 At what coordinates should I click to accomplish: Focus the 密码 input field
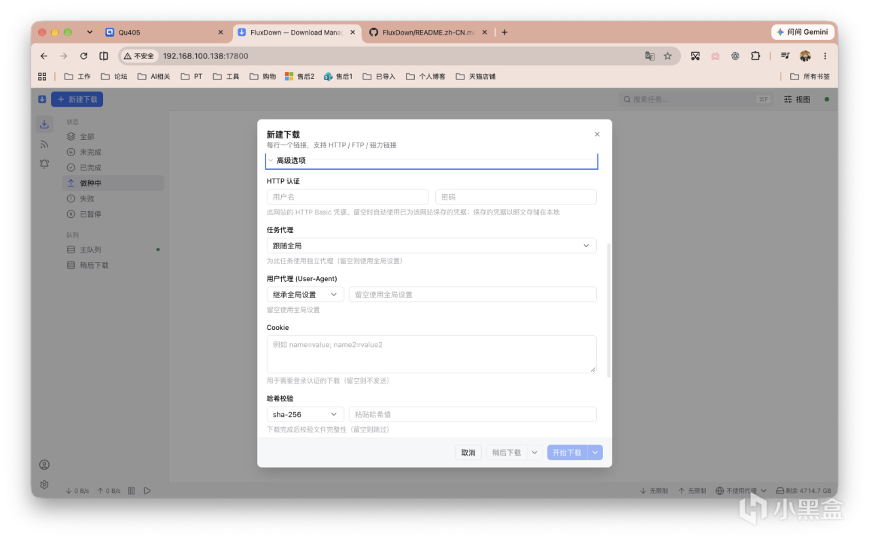pyautogui.click(x=516, y=197)
